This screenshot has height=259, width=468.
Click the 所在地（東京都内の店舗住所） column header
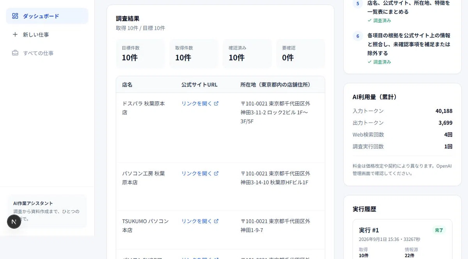(x=276, y=85)
